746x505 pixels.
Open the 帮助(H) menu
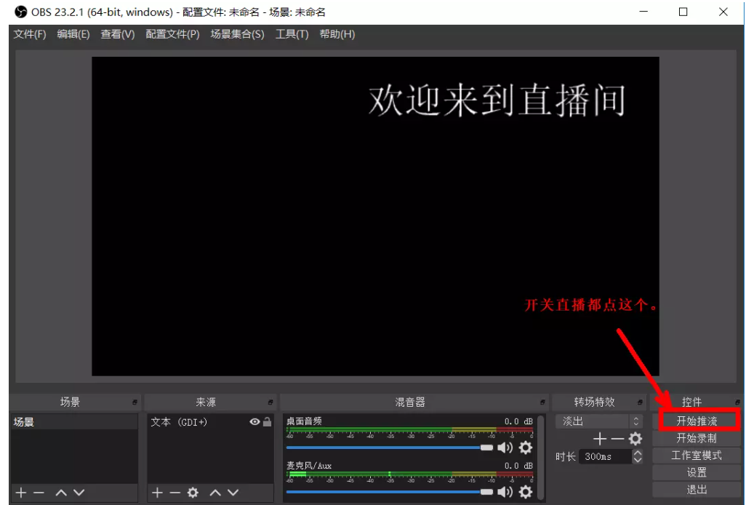(x=337, y=34)
